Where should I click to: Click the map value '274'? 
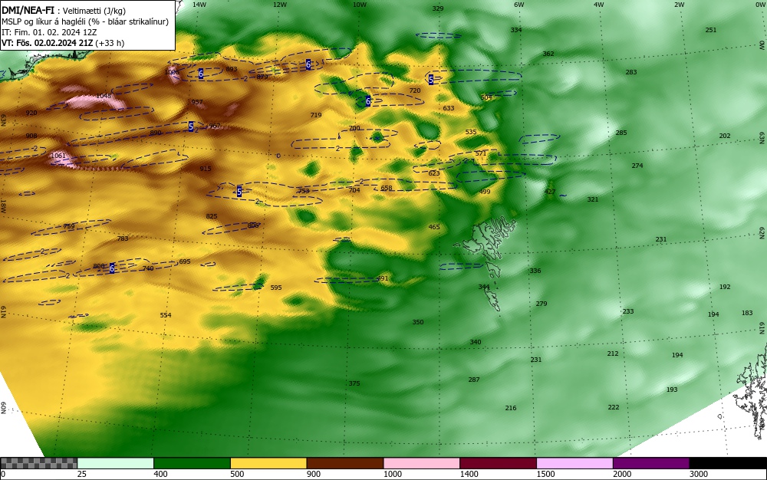coord(637,166)
